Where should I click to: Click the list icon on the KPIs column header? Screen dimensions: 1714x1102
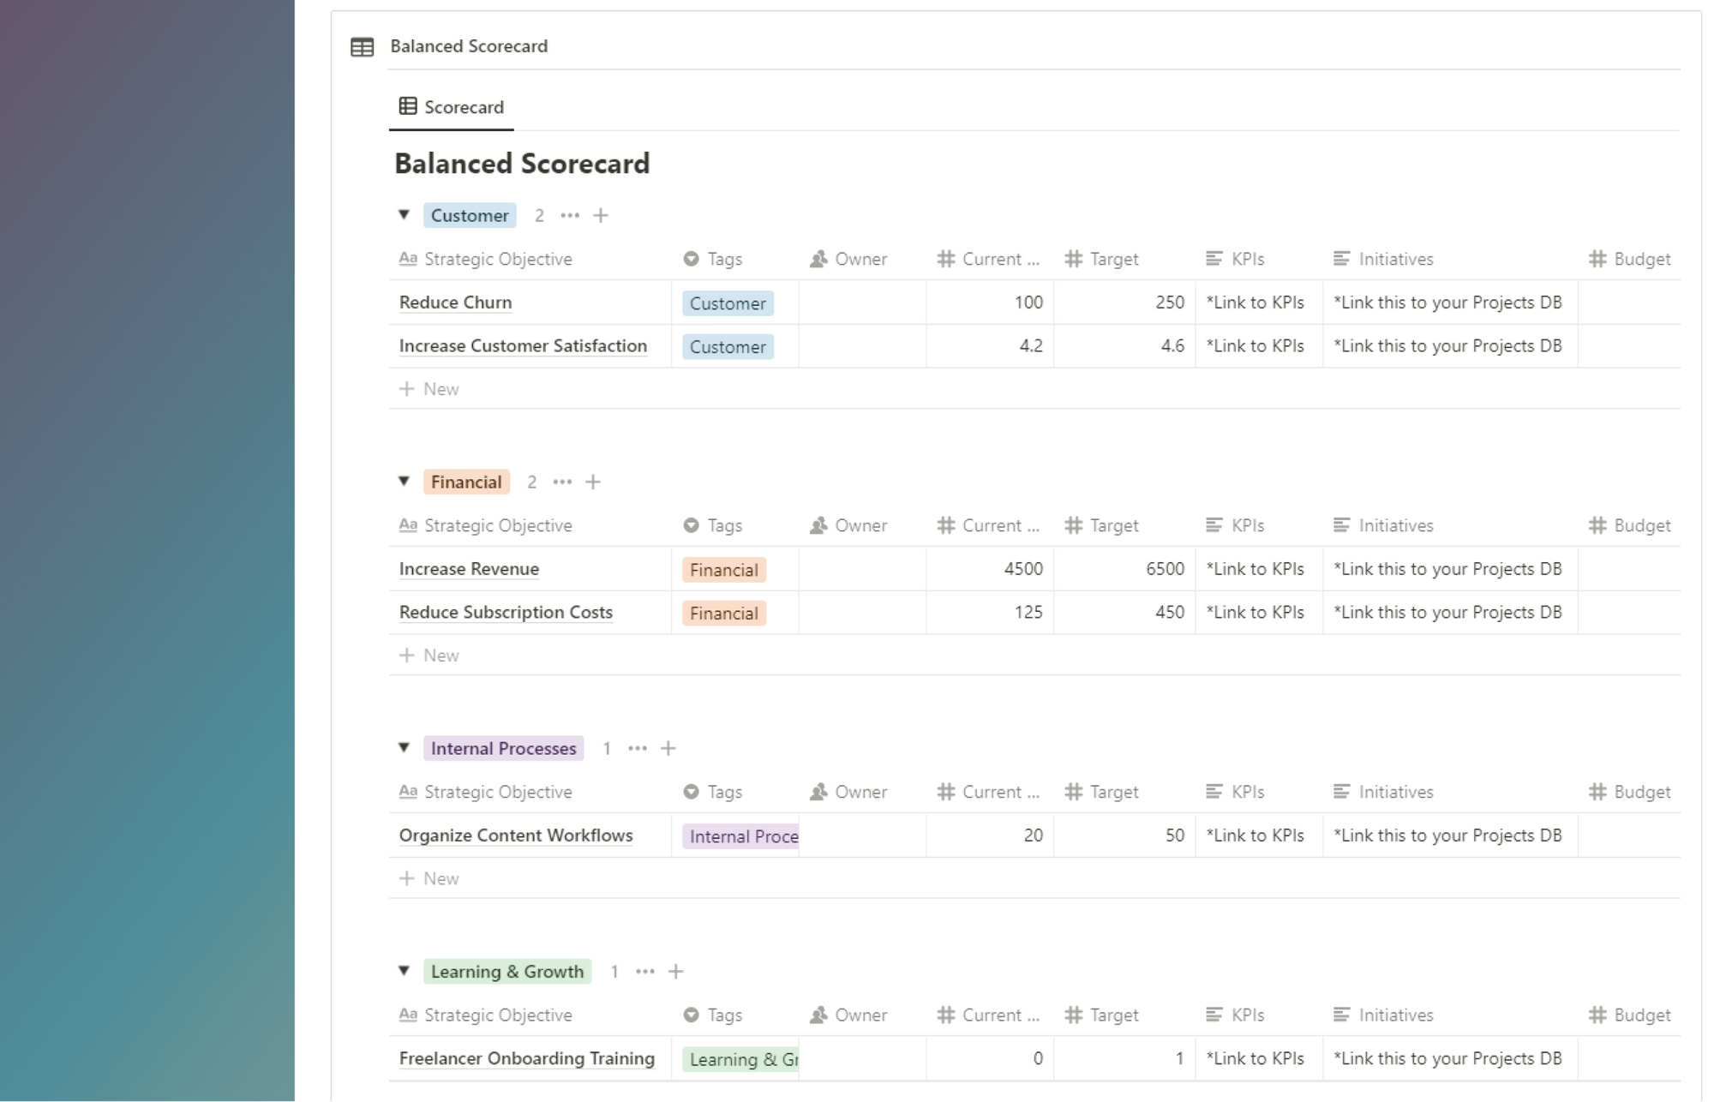point(1212,258)
